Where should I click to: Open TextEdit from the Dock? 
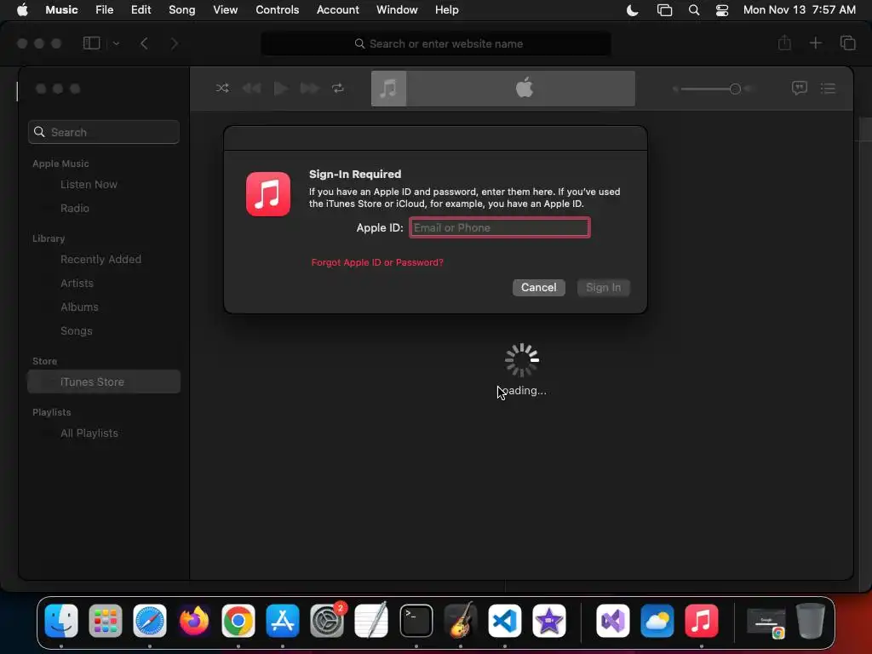point(371,621)
